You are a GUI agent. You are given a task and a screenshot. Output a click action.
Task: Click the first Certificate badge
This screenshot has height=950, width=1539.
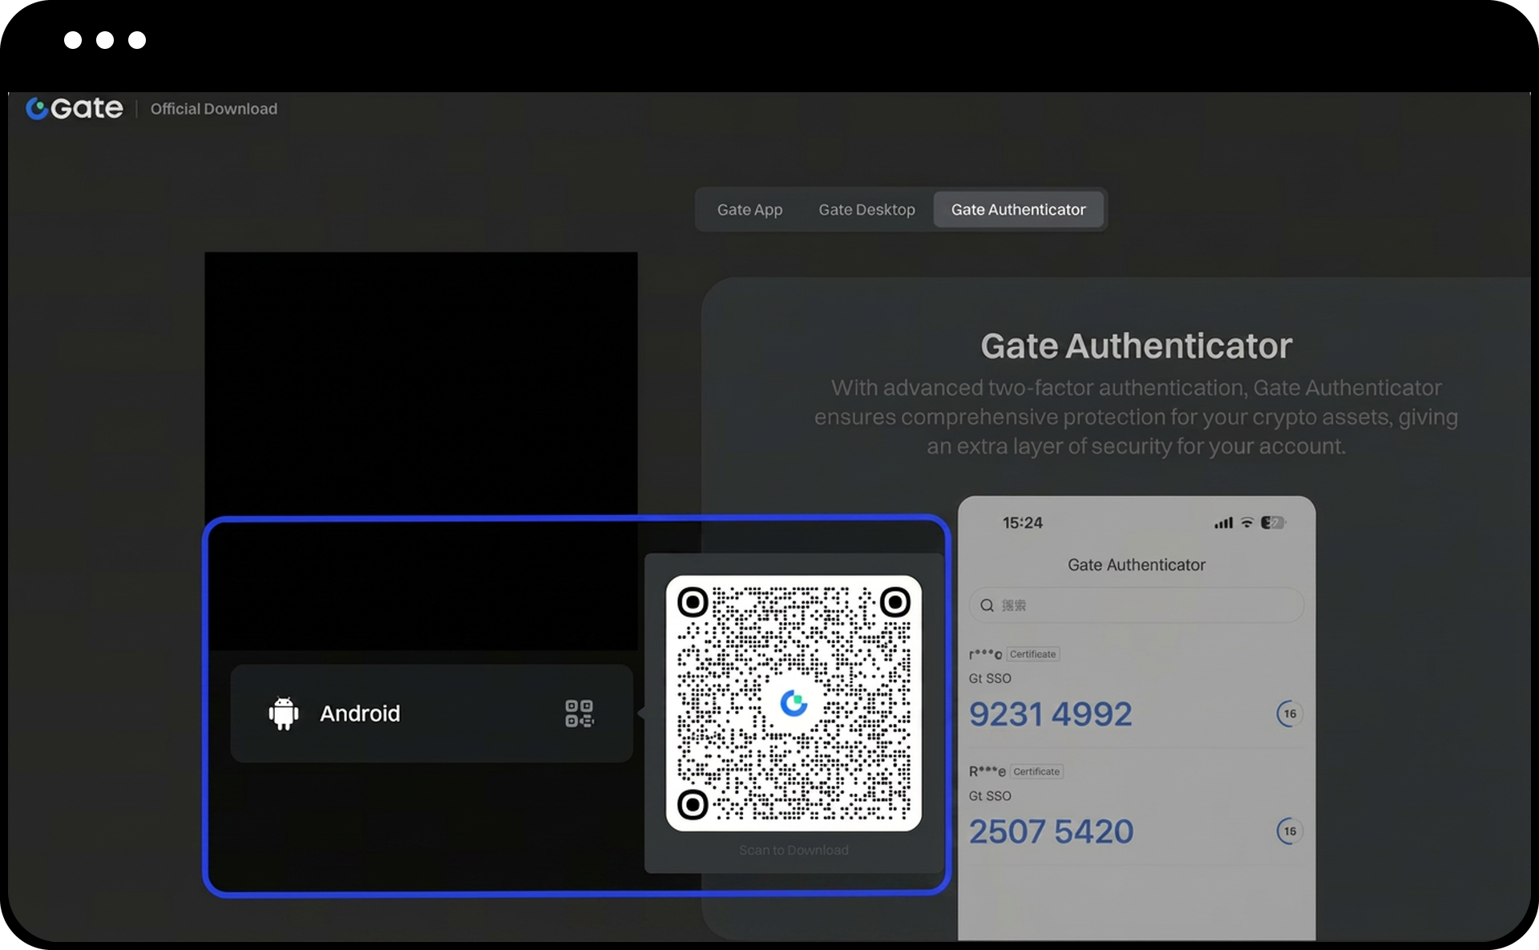[x=1032, y=654]
